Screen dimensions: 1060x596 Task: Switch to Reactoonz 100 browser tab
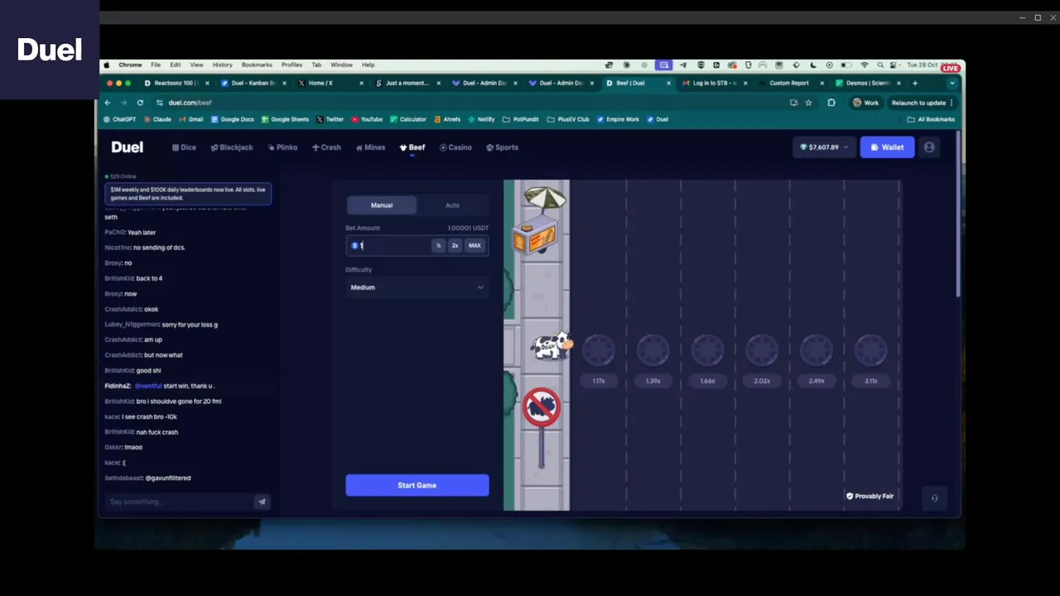tap(175, 83)
